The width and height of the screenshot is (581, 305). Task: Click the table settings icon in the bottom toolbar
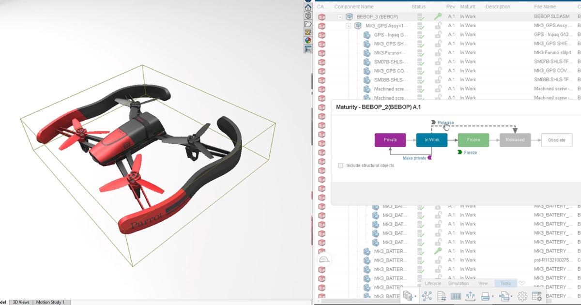[537, 296]
